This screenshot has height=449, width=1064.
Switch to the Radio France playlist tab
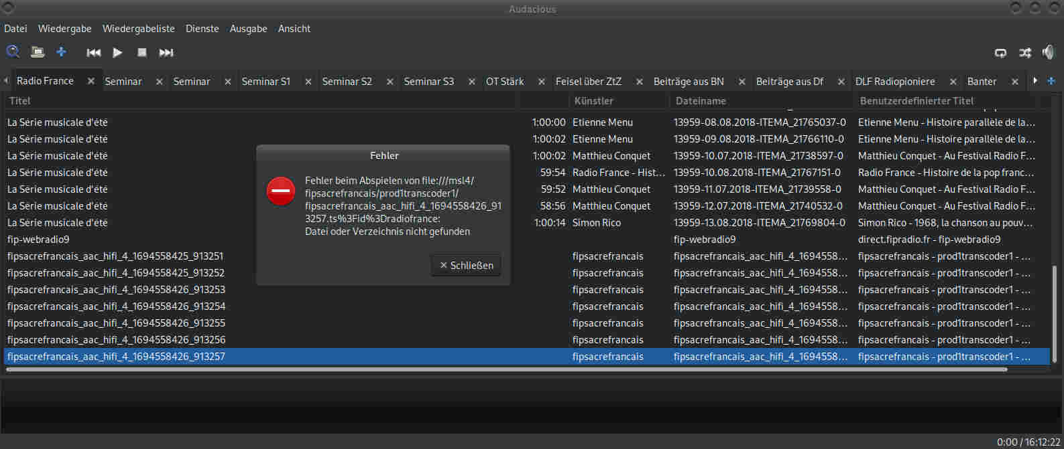[x=45, y=81]
